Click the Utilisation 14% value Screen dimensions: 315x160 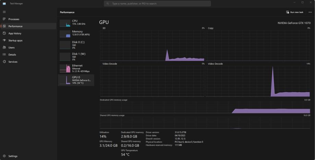(103, 136)
